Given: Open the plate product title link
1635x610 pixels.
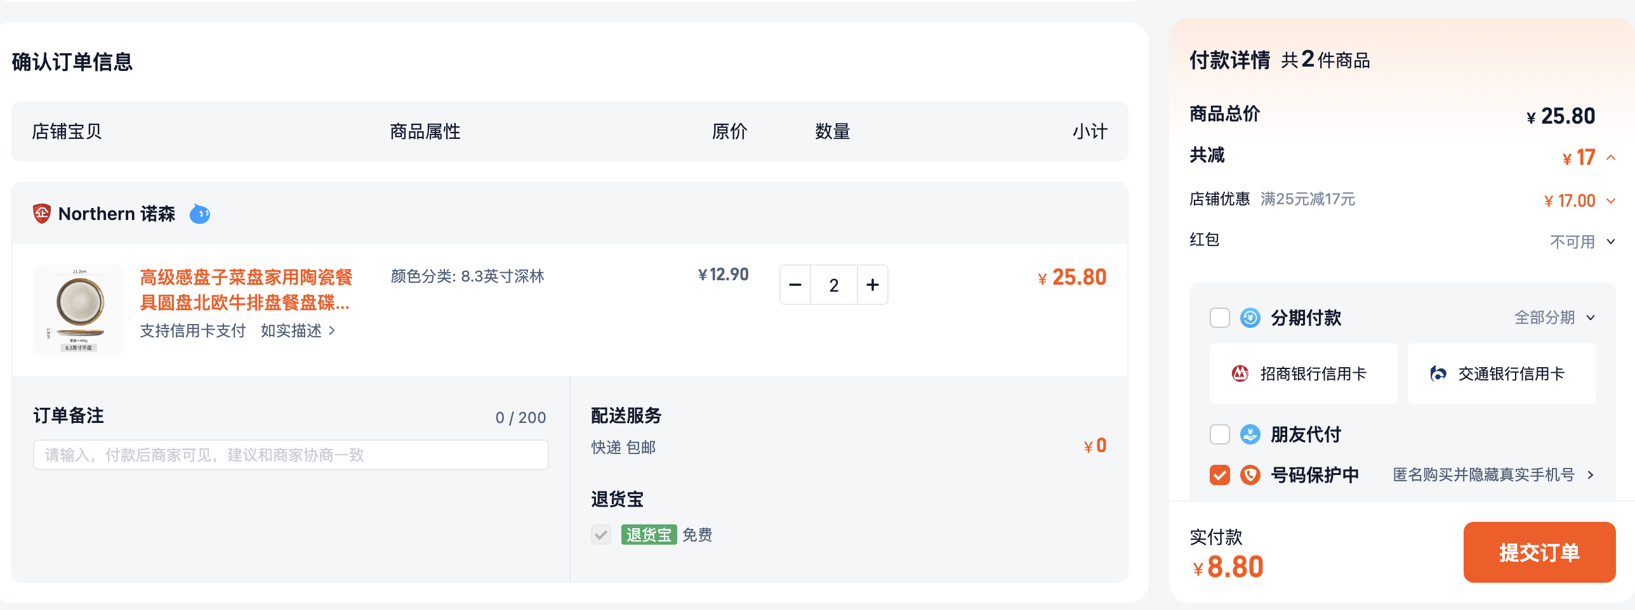Looking at the screenshot, I should 245,290.
